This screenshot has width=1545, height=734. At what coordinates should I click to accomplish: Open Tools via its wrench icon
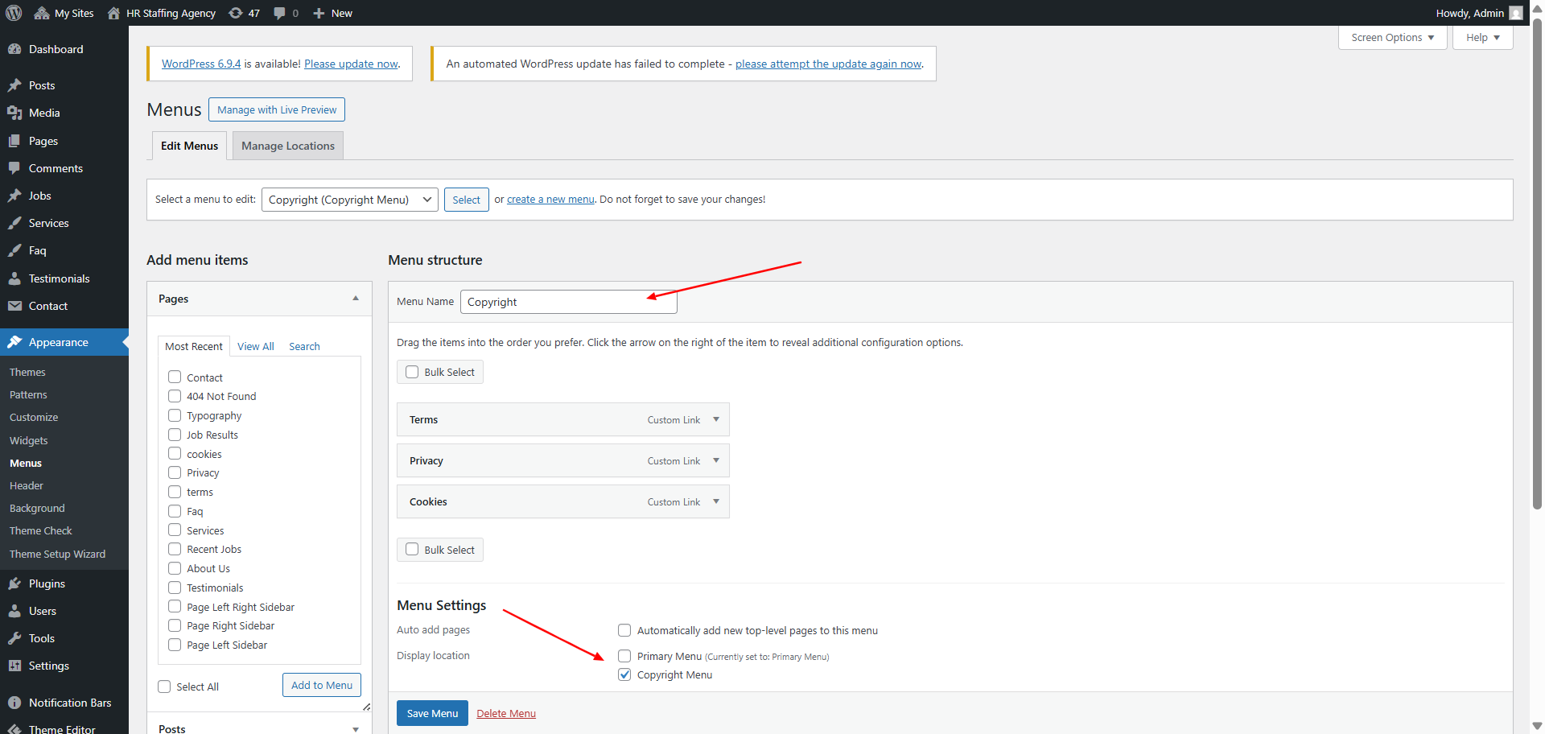coord(14,638)
